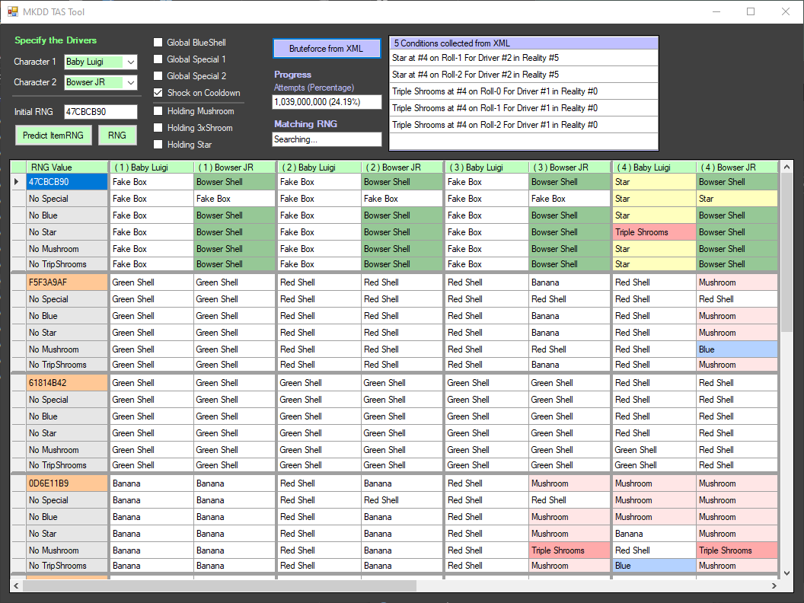Click the horizontal scrollbar right arrow
The width and height of the screenshot is (804, 603).
[774, 586]
